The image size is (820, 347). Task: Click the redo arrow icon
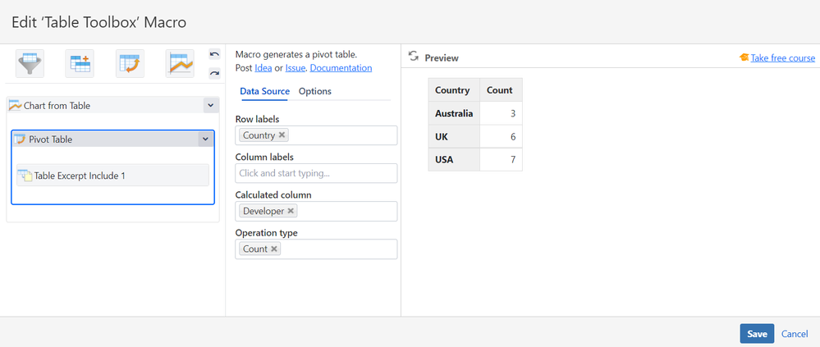[214, 73]
